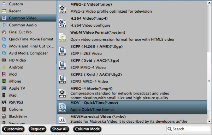Click the Request button
Screen dimensions: 212x135
(37, 129)
